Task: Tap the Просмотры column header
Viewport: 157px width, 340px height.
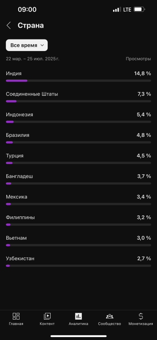Action: point(138,59)
